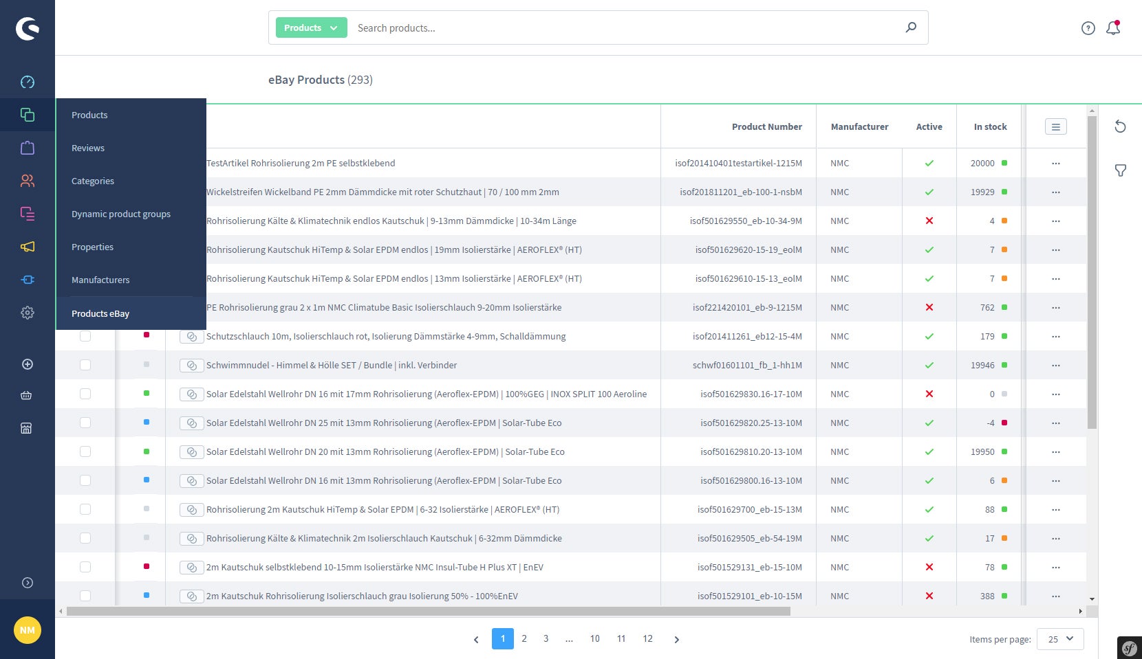Select checkbox for Solar Edelstahl DN 25 row

(x=85, y=423)
